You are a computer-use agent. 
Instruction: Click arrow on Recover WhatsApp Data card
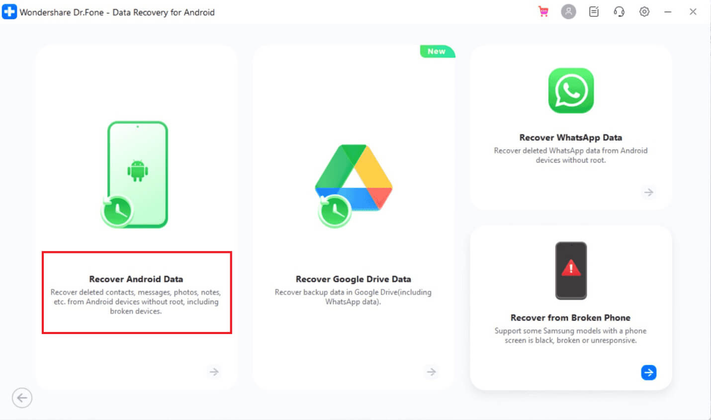pos(649,192)
